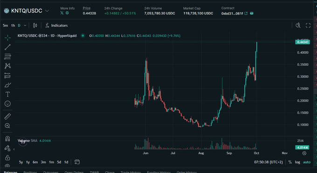Open the go-to-date calendar icon
317x173 pixels.
pyautogui.click(x=77, y=162)
